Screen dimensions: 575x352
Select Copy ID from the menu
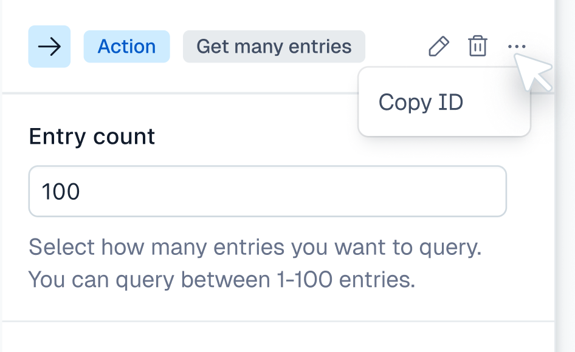(x=421, y=102)
